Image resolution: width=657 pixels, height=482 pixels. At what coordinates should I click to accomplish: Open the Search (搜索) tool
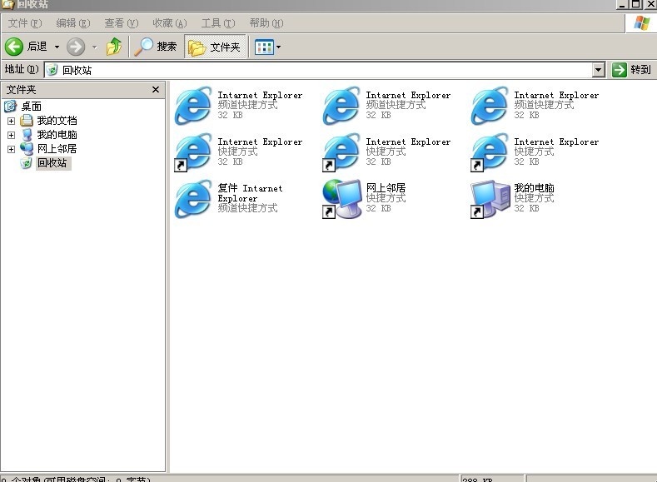[x=157, y=47]
